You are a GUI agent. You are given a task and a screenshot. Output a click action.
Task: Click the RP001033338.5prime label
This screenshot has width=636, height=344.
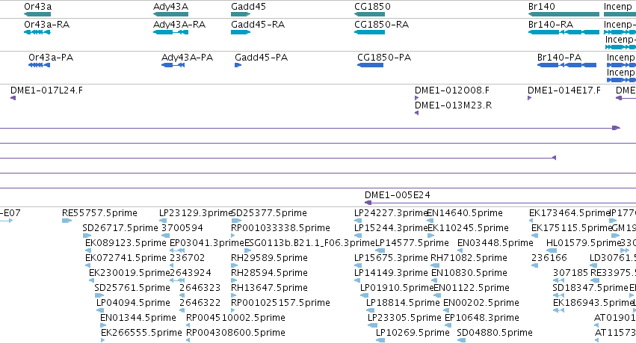click(x=280, y=227)
